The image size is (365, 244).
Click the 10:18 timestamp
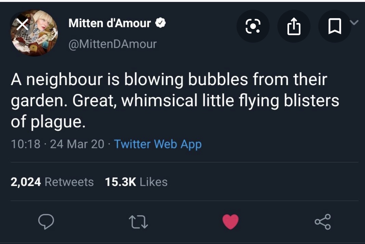pyautogui.click(x=26, y=144)
